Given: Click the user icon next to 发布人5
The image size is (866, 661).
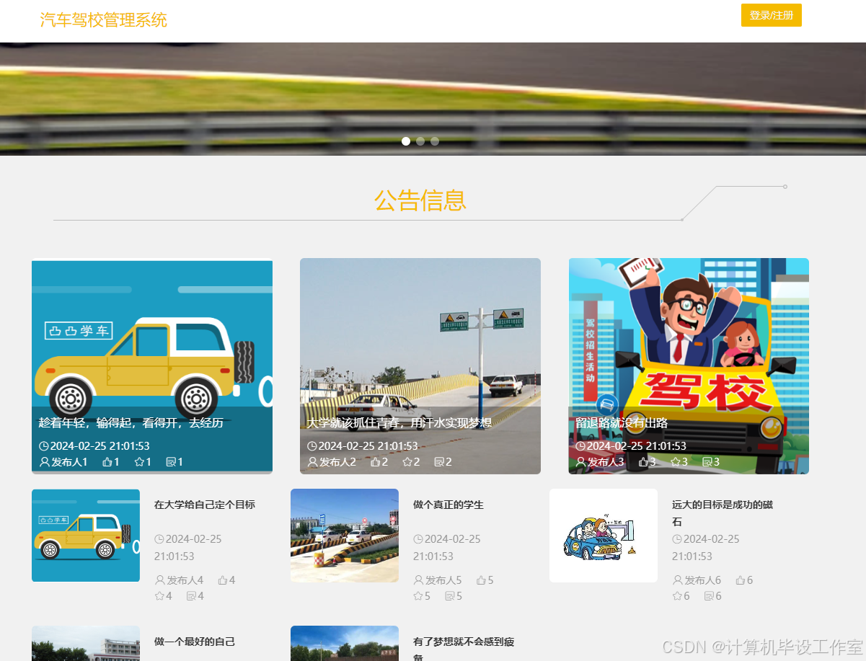Looking at the screenshot, I should 419,580.
